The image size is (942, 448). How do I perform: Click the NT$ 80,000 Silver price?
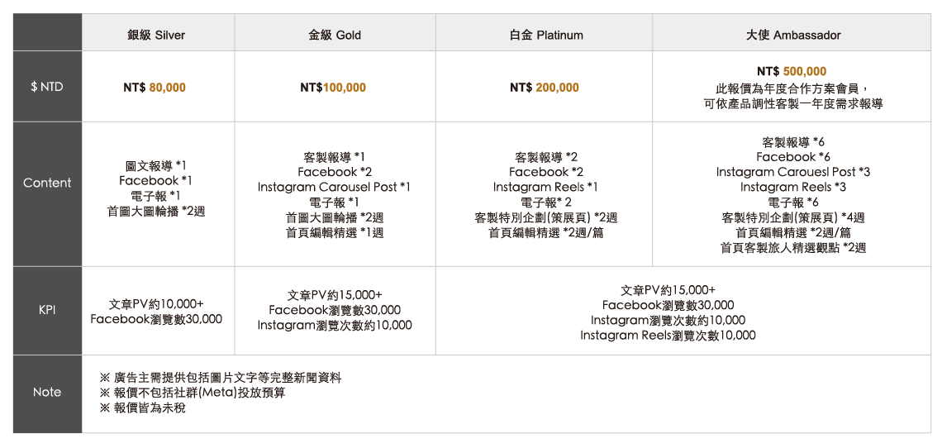[155, 88]
